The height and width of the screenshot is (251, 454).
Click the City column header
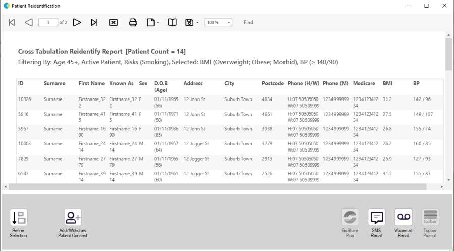(x=229, y=83)
